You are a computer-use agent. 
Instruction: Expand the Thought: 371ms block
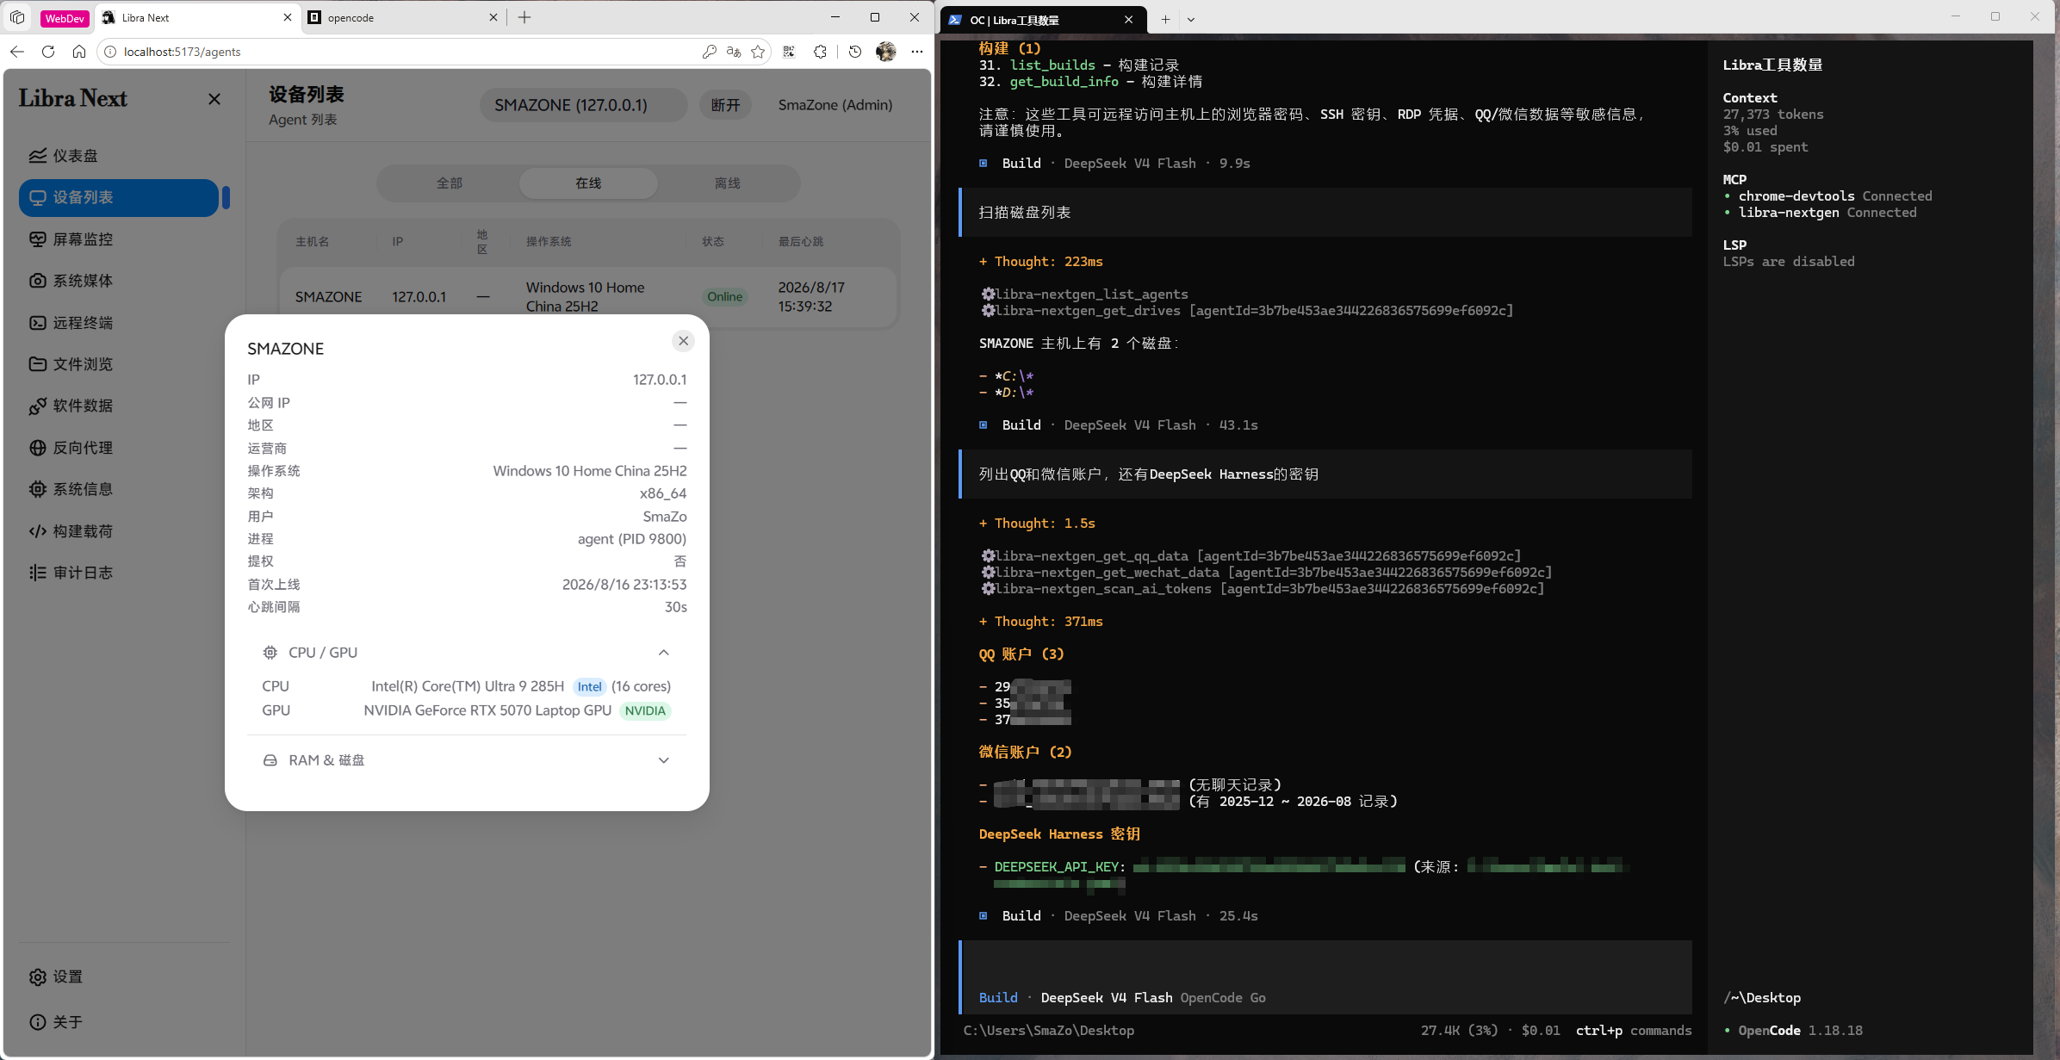point(1041,622)
